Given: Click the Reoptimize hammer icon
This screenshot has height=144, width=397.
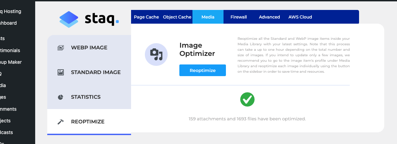Looking at the screenshot, I should pos(61,122).
